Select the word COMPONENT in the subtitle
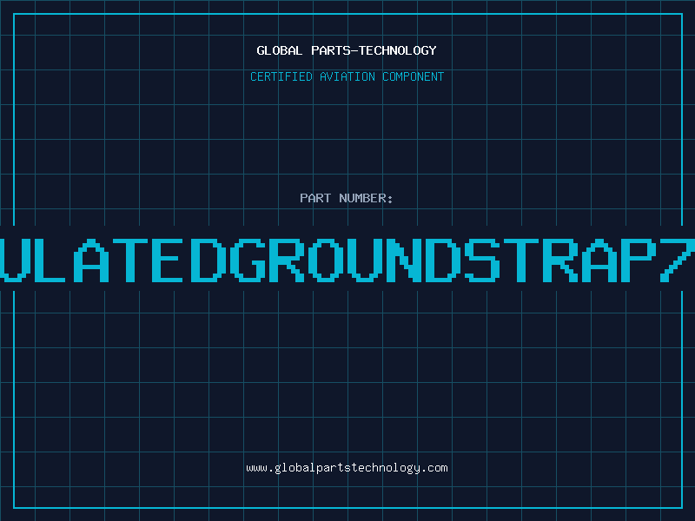 [x=414, y=76]
